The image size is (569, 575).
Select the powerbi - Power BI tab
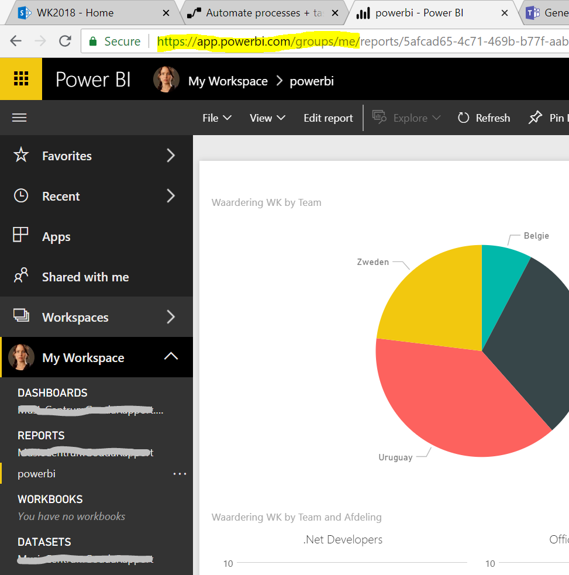pos(433,13)
